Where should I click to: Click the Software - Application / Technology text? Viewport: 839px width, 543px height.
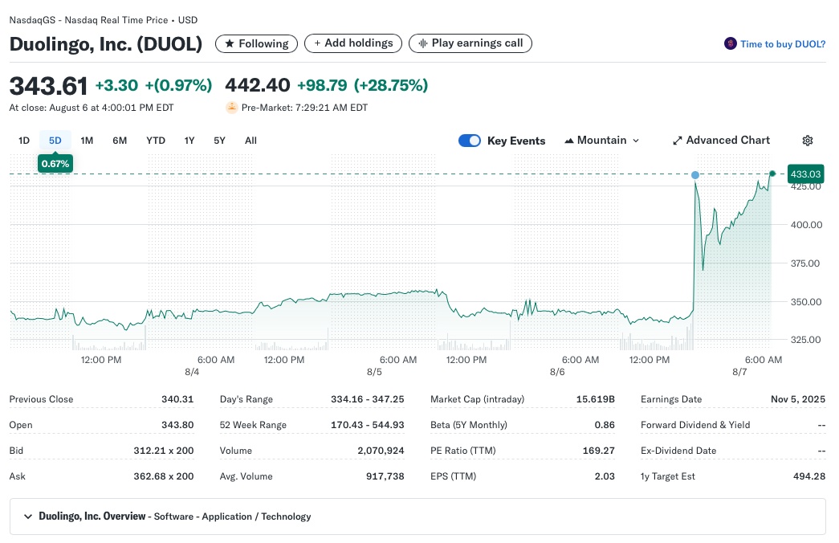[232, 516]
